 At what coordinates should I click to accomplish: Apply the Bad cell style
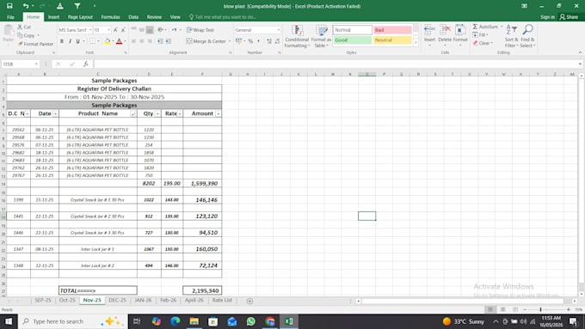click(x=392, y=30)
